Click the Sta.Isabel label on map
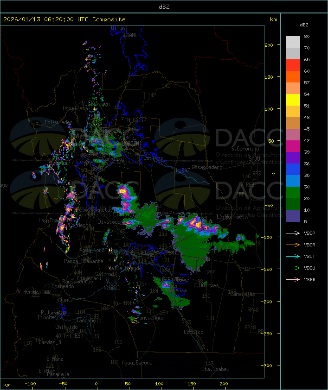This screenshot has height=390, width=328. click(x=215, y=369)
